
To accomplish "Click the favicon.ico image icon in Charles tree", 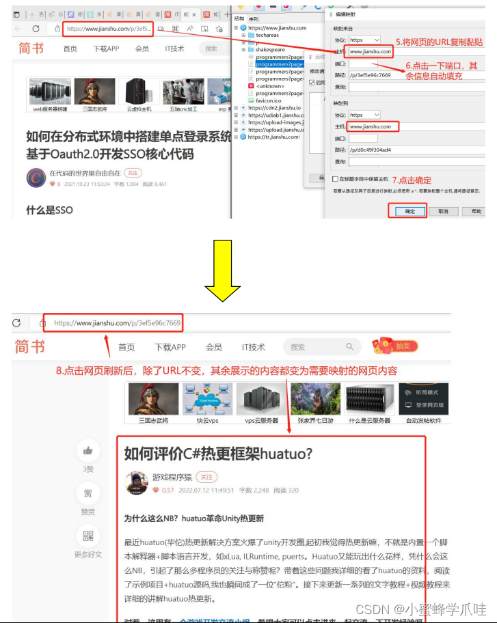I will [251, 100].
